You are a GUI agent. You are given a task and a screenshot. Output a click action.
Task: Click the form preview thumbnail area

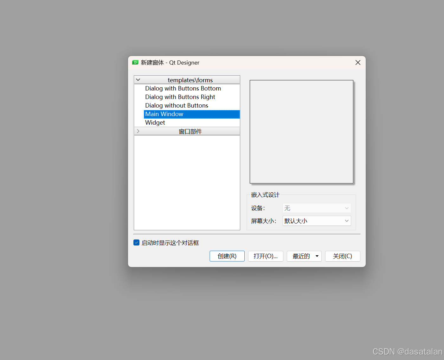point(301,132)
